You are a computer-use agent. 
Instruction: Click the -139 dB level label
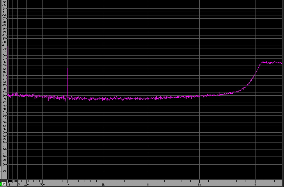[3, 99]
